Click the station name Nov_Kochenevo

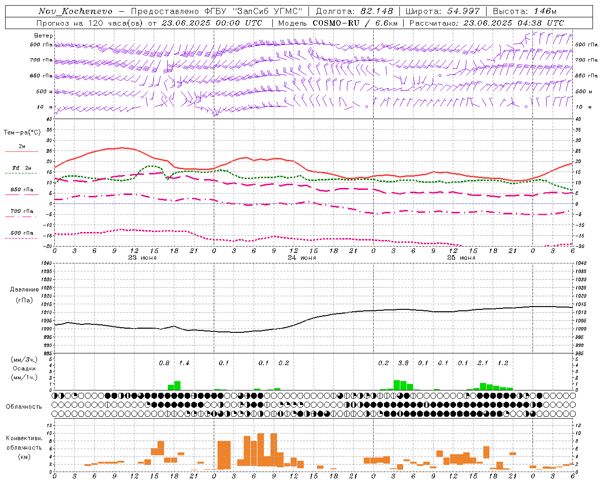click(x=75, y=11)
